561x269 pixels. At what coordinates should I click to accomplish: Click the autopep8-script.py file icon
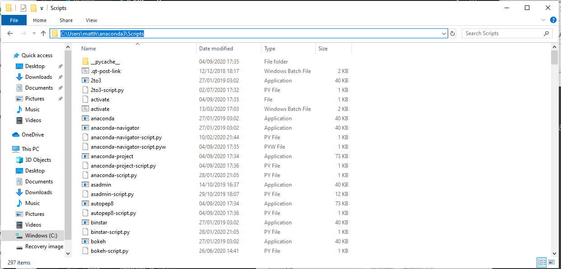click(x=86, y=213)
